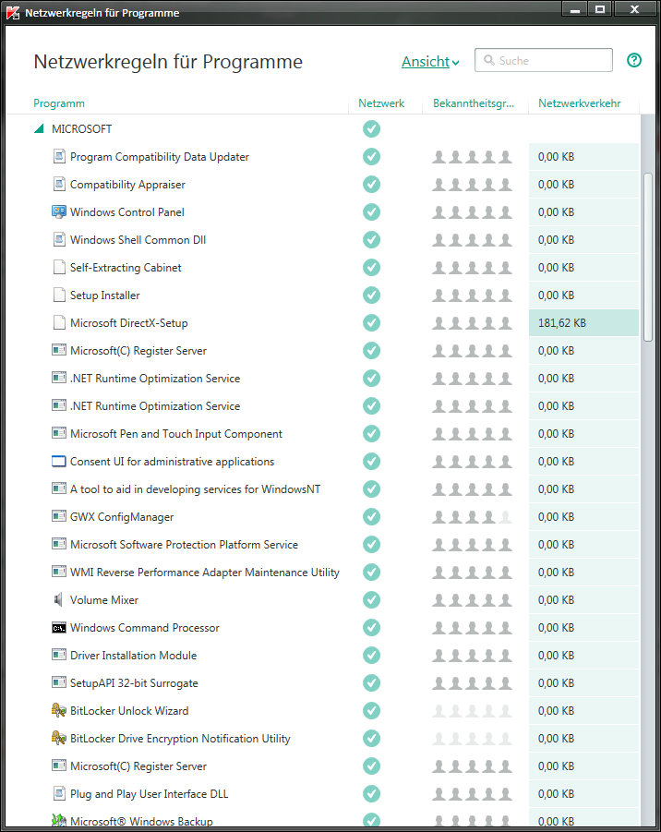Click the 0,00 KB value for Self-Extracting Cabinet
This screenshot has height=832, width=661.
pos(556,268)
